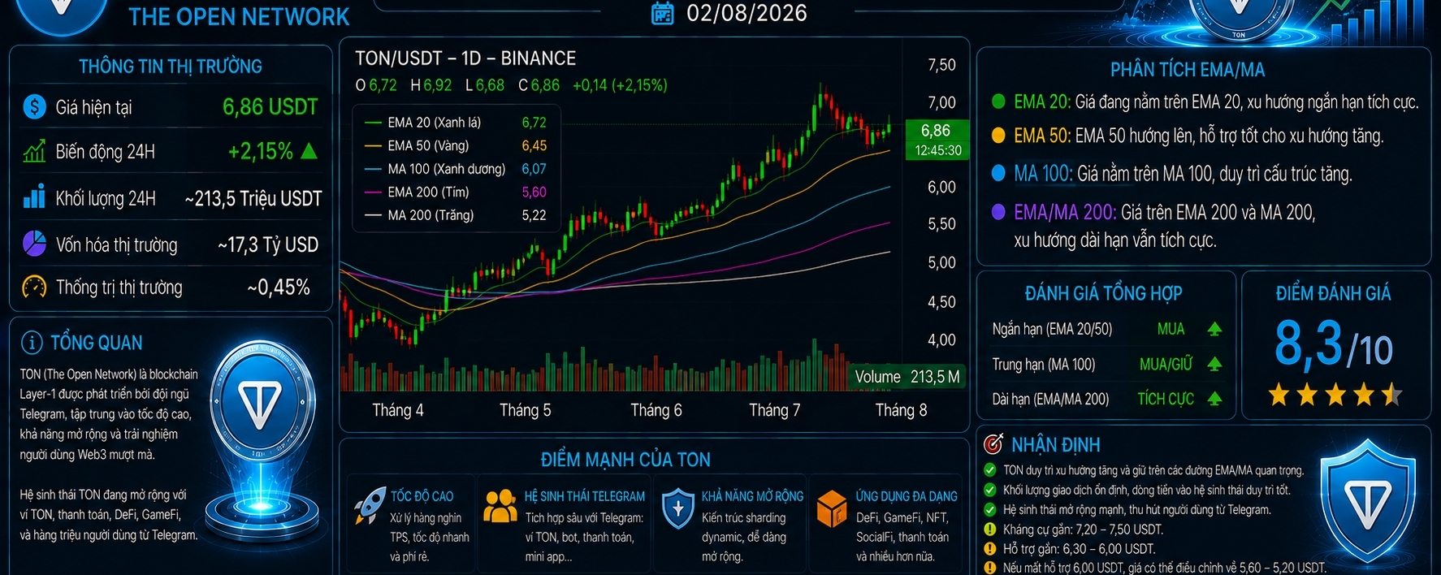Click the bar chart icon beside Khối lượng 24H

pos(34,197)
